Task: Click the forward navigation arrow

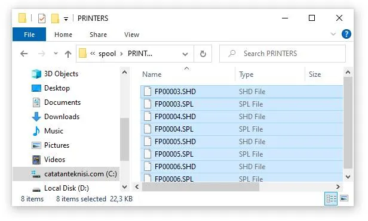Action: click(41, 54)
